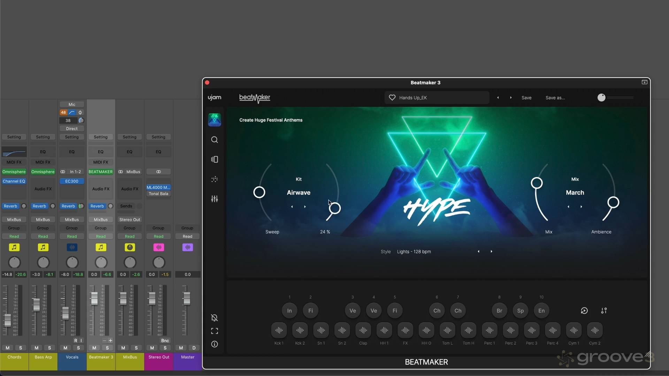Toggle the notifications bell-off icon
Viewport: 669px width, 376px height.
pyautogui.click(x=215, y=318)
